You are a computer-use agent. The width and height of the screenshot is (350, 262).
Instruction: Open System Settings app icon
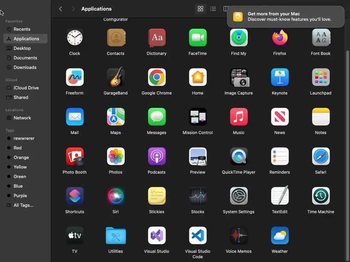[x=239, y=196]
